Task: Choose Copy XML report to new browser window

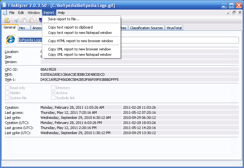Action: [x=81, y=49]
